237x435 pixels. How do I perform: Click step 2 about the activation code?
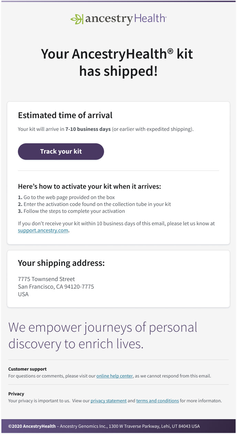(94, 204)
